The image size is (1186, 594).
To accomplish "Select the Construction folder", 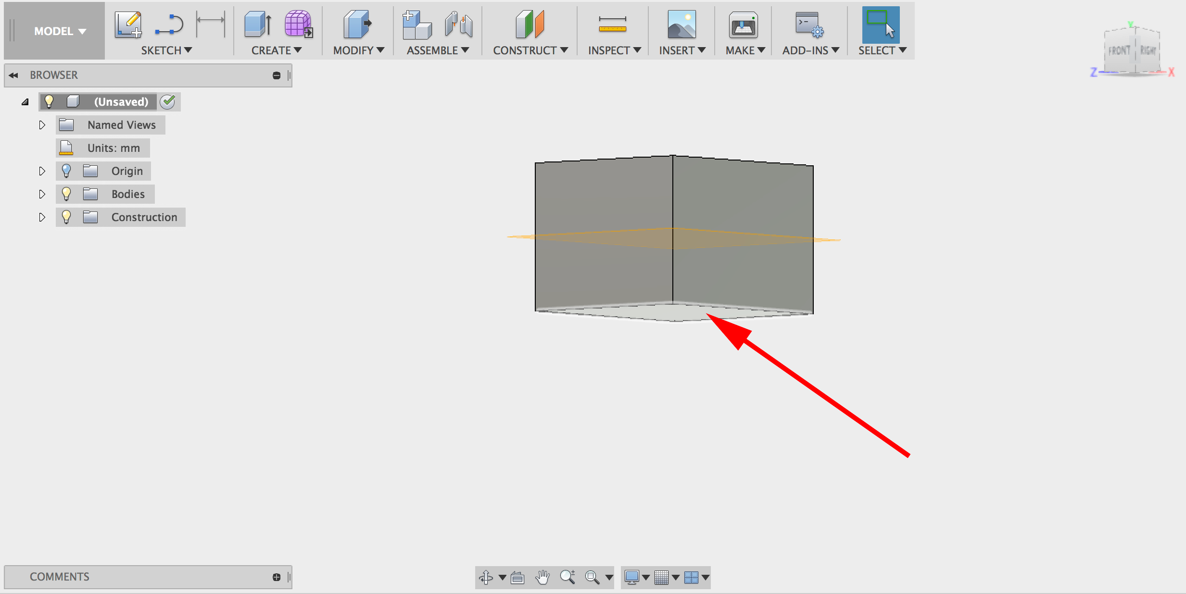I will click(x=121, y=217).
